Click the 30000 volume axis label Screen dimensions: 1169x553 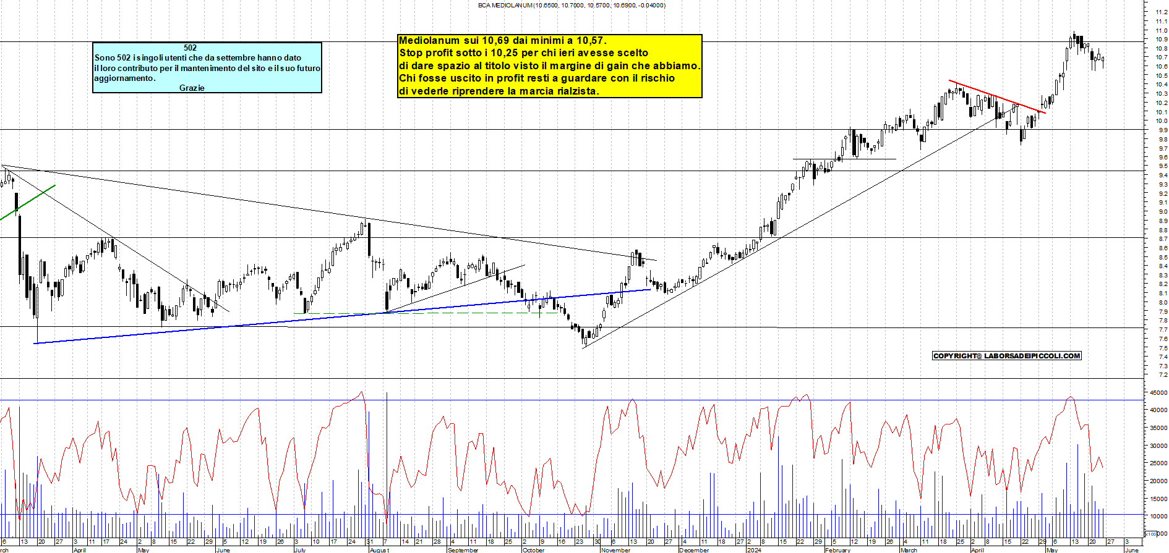tap(1158, 445)
